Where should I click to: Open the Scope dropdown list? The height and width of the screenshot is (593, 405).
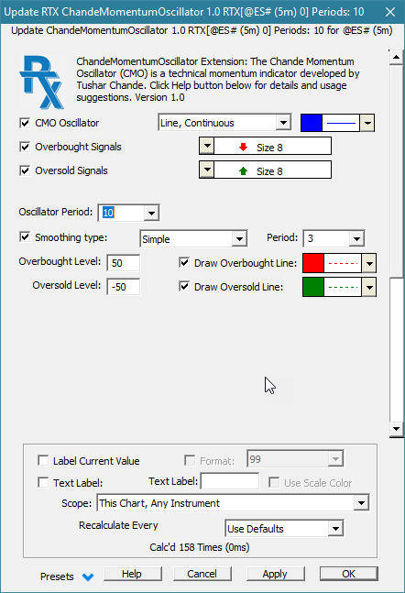click(361, 503)
